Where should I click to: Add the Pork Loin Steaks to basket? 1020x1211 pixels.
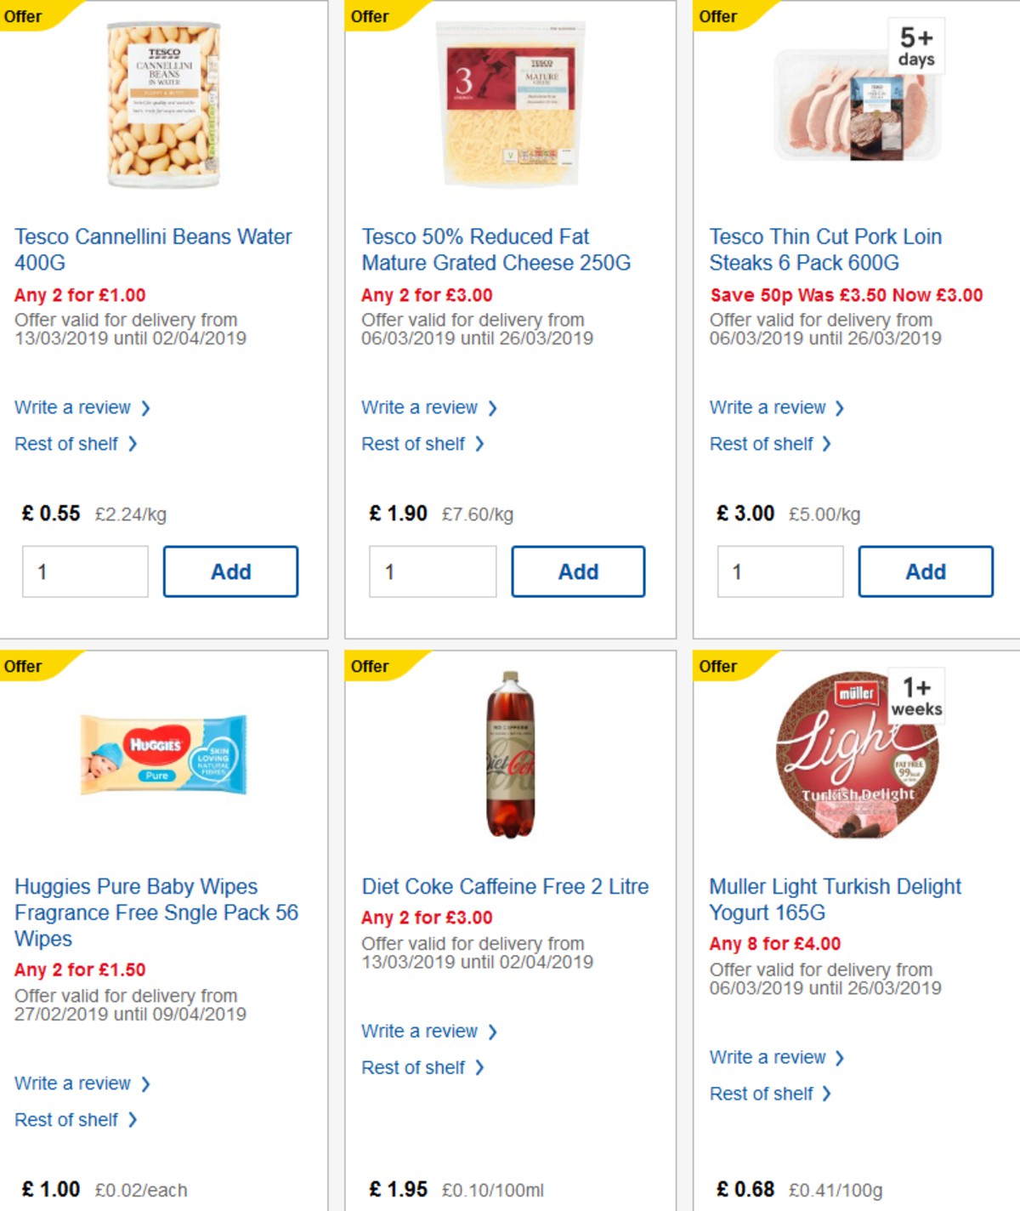(x=926, y=571)
